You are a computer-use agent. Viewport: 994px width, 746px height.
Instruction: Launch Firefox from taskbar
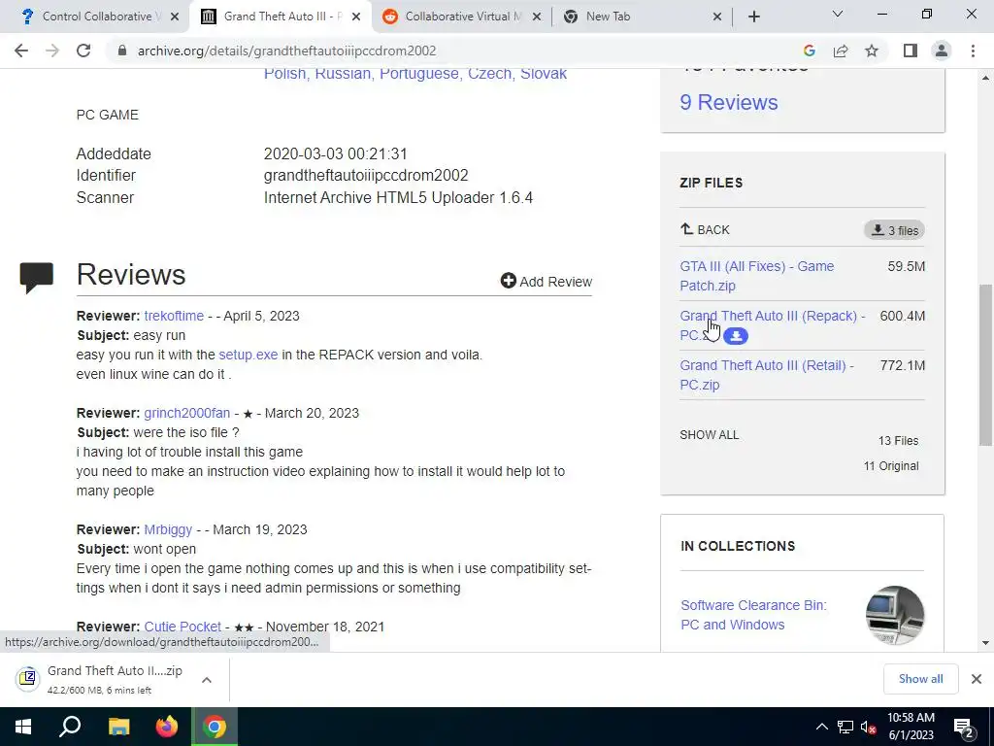tap(167, 727)
